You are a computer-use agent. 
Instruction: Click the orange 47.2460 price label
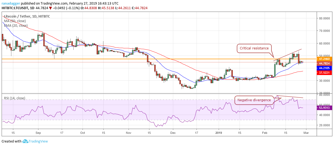click(324, 59)
